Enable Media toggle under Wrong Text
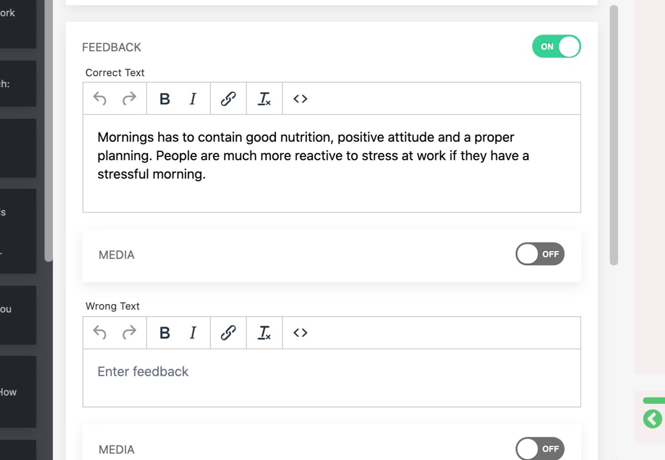 (540, 448)
